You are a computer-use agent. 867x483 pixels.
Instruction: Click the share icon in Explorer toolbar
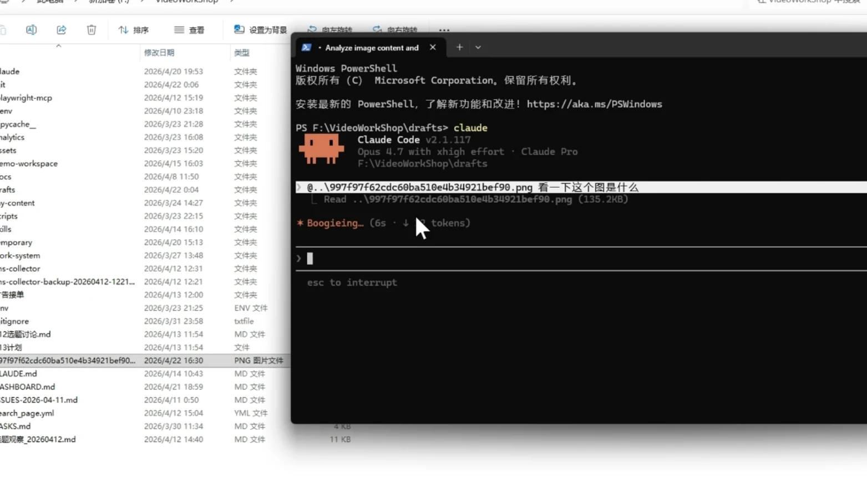tap(62, 30)
